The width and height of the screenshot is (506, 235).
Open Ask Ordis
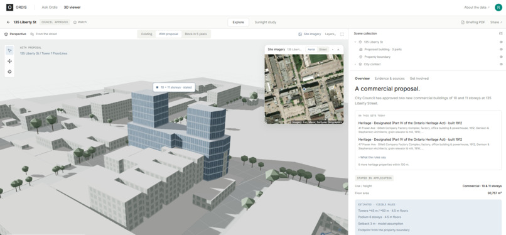click(x=50, y=7)
